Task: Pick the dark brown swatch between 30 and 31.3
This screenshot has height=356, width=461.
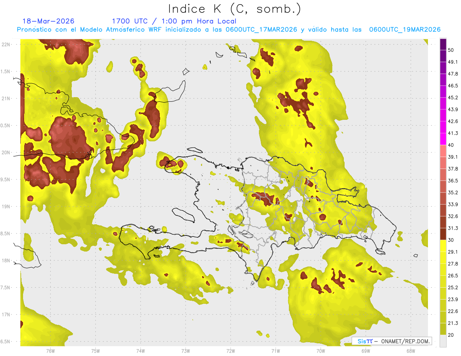Action: 443,234
